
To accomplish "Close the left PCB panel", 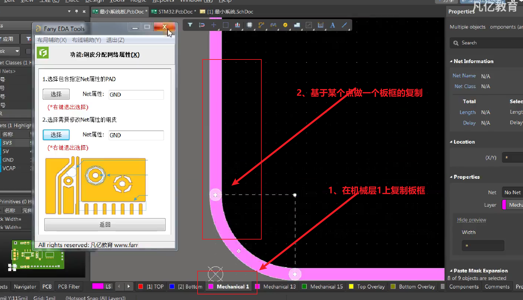I will [84, 12].
